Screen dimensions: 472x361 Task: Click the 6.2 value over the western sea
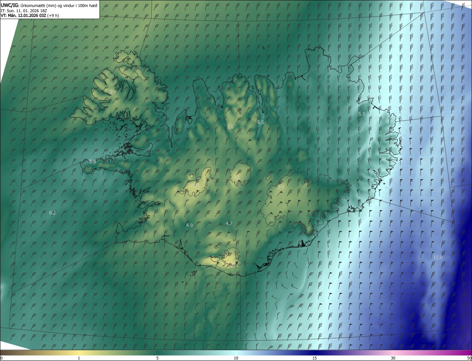coord(52,213)
